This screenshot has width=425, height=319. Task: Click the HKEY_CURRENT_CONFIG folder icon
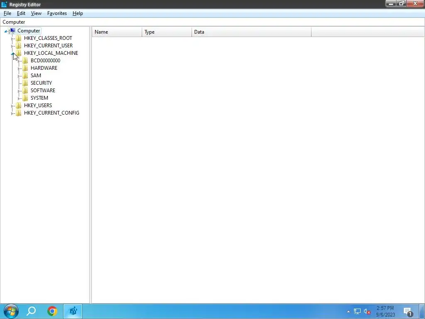click(18, 113)
